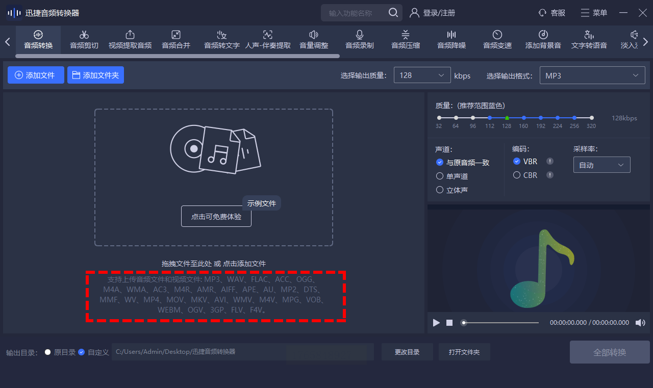The image size is (653, 388).
Task: Stop the audio preview
Action: (449, 322)
